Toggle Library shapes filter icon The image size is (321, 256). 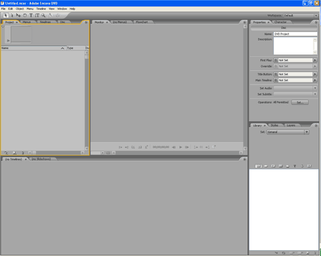click(x=302, y=166)
